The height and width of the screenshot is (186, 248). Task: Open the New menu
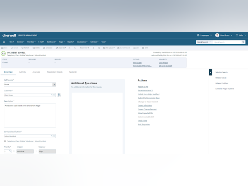[12, 42]
